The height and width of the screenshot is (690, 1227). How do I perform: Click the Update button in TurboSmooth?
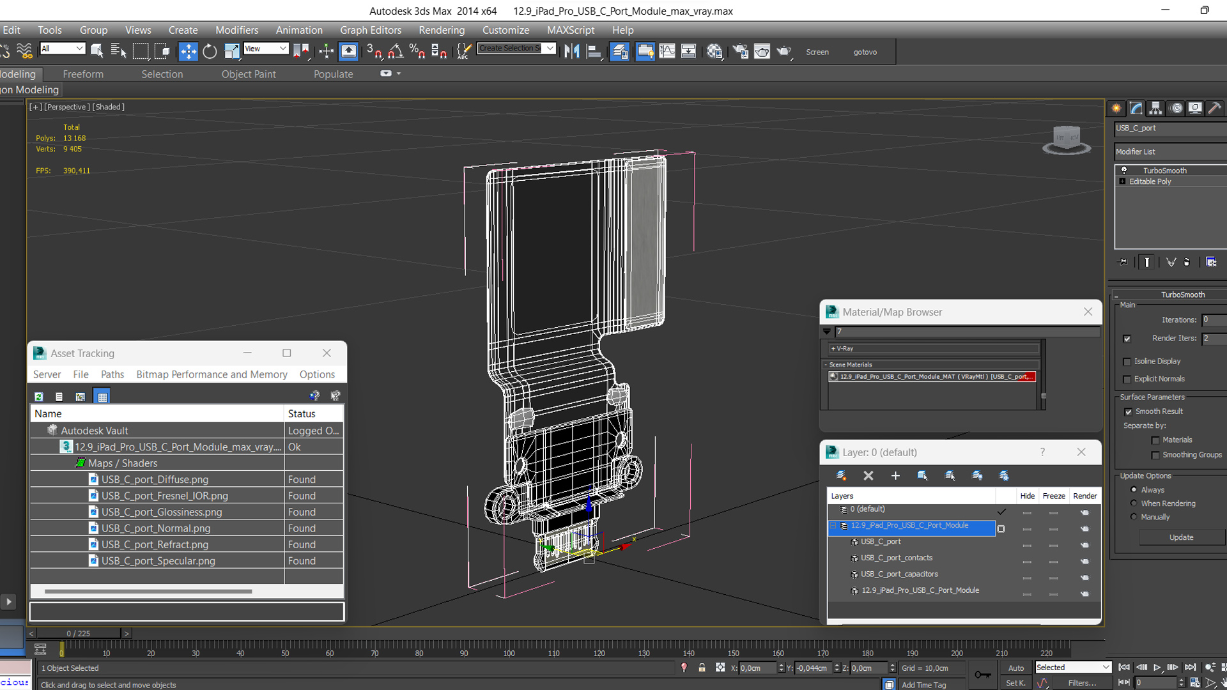point(1181,537)
